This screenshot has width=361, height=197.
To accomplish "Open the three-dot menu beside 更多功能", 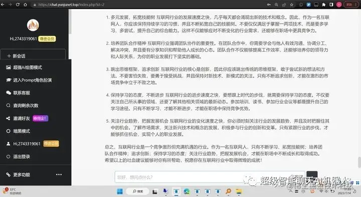I will (59, 174).
